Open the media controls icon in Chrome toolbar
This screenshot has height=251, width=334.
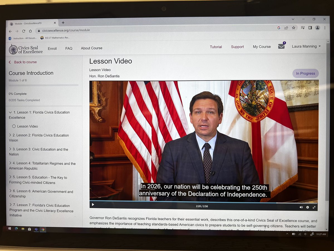[303, 28]
